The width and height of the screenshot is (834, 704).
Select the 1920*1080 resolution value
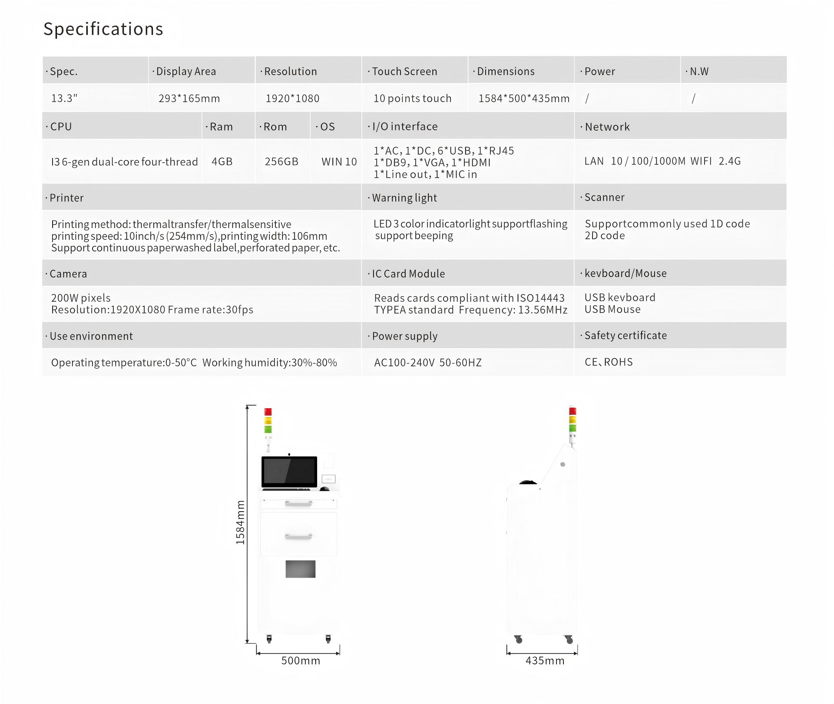tap(292, 99)
